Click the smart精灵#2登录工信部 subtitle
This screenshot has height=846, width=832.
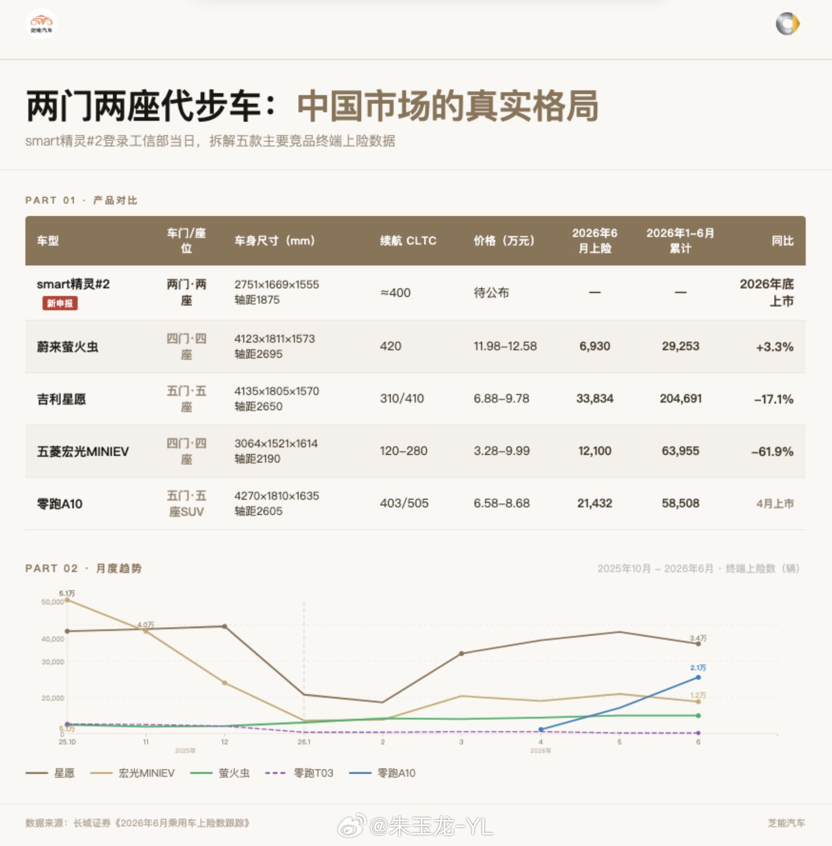pyautogui.click(x=210, y=141)
